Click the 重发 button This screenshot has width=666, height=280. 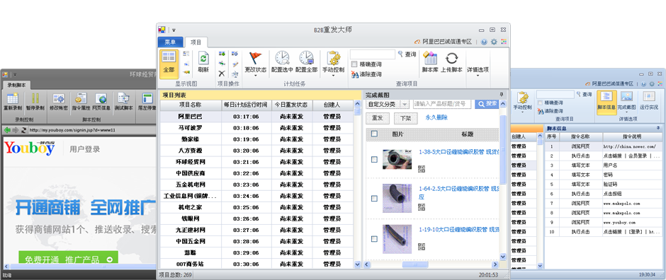[x=377, y=118]
